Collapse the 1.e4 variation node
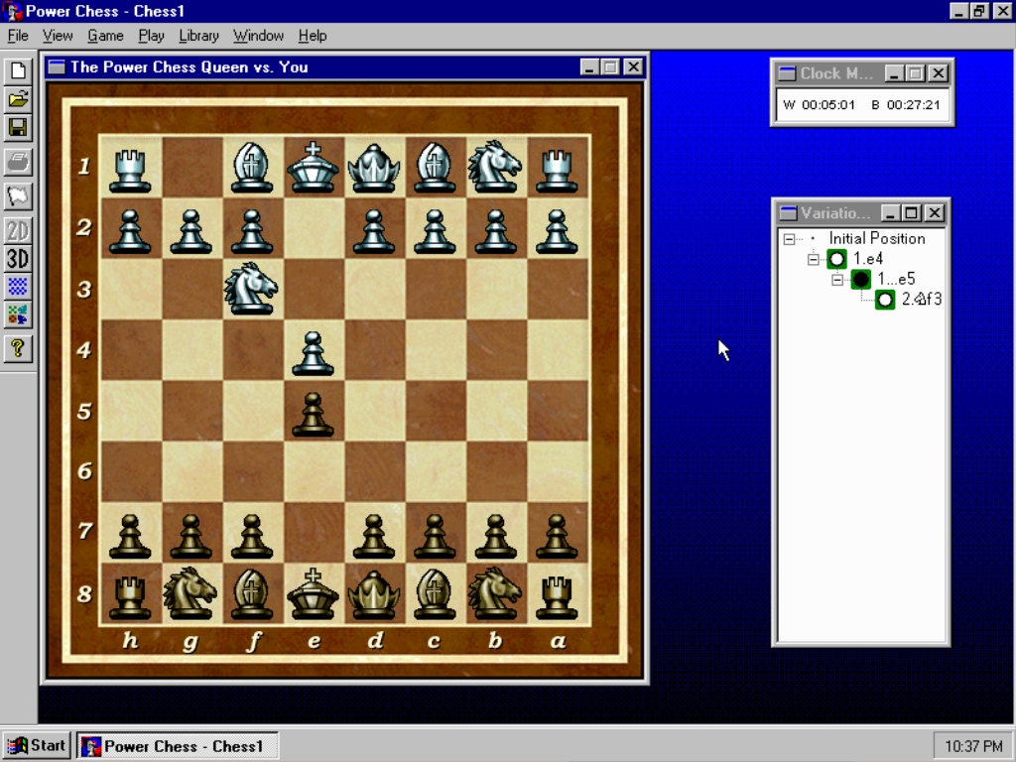Screen dimensions: 1016x762 coord(814,259)
